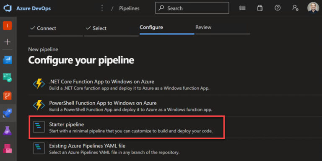Click the .NET Core Function App lightning icon
This screenshot has width=322, height=161.
(x=39, y=84)
